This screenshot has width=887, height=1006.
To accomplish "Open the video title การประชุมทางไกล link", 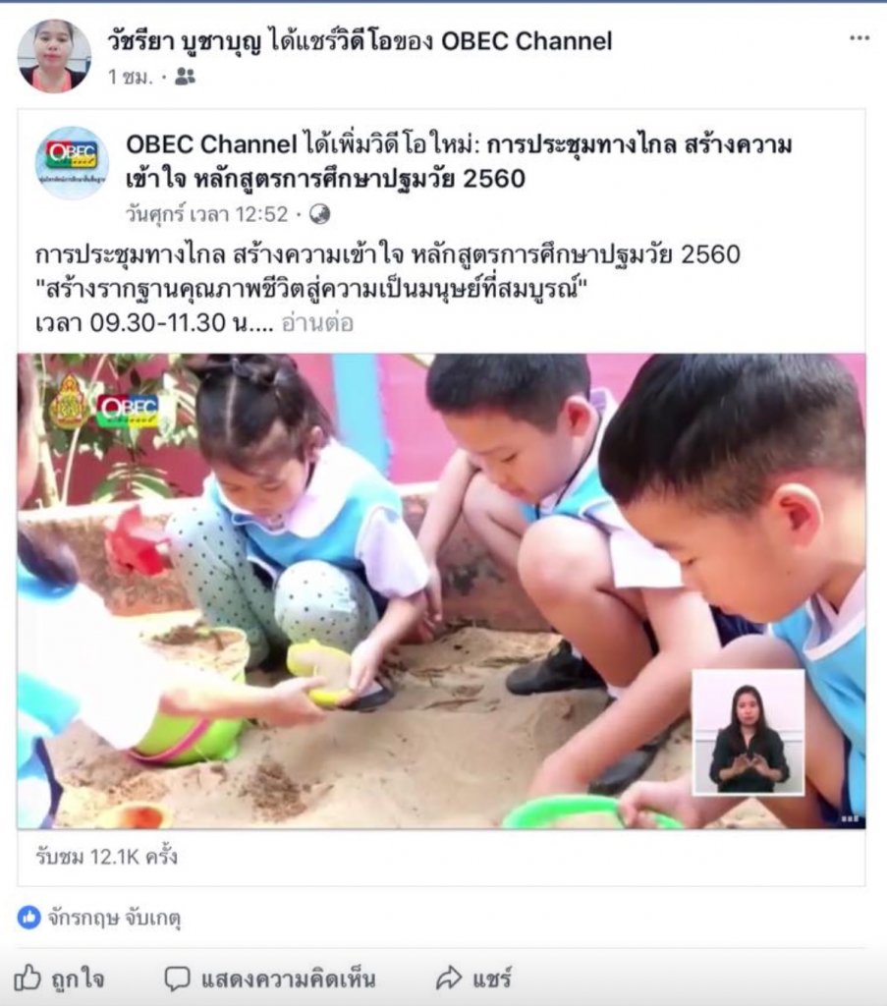I will 459,162.
